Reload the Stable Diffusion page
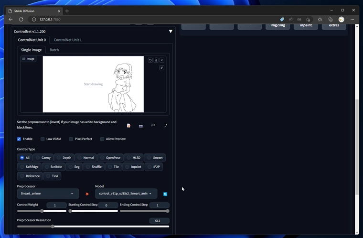363x238 pixels. pos(21,20)
